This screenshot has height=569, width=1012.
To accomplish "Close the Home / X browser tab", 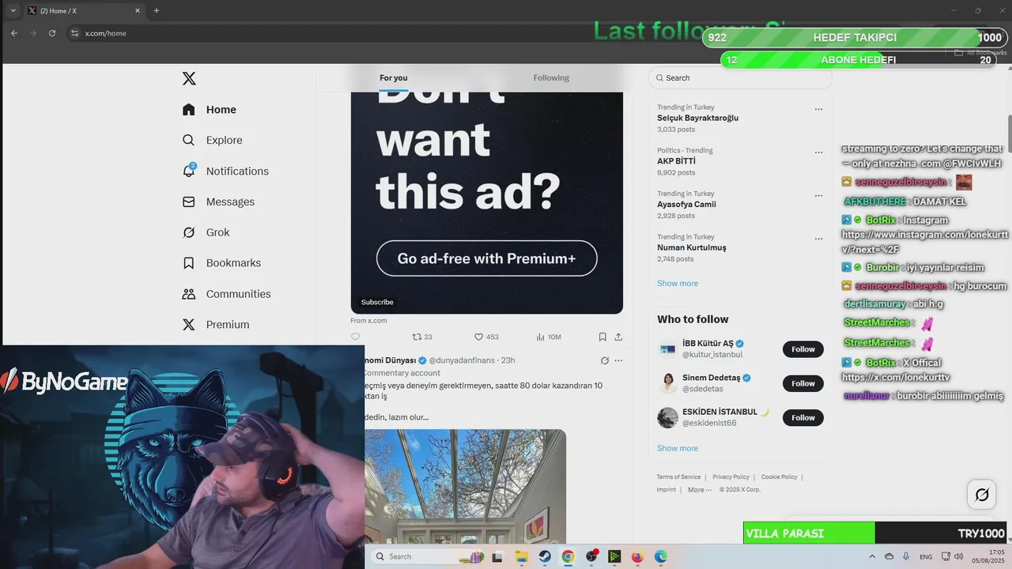I will (138, 10).
